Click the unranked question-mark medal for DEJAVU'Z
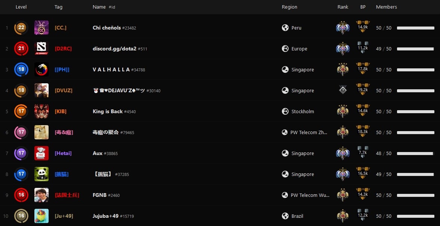This screenshot has width=440, height=226. point(343,90)
